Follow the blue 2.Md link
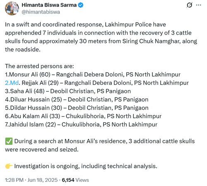207x186 pixels. (12, 83)
